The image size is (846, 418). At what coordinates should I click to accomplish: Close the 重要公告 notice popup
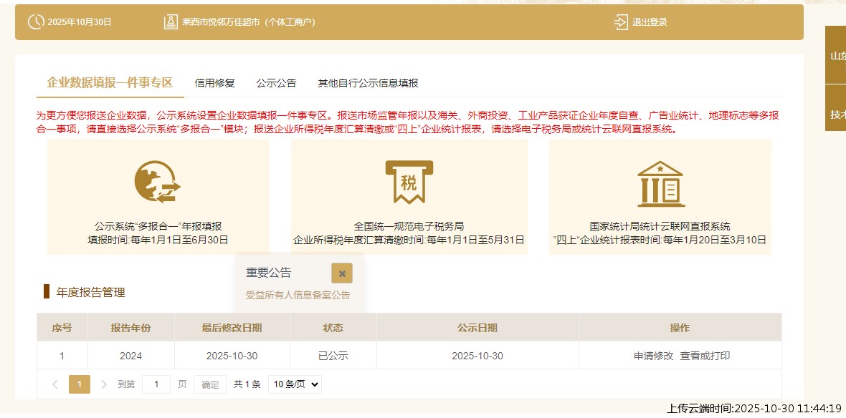[x=342, y=273]
